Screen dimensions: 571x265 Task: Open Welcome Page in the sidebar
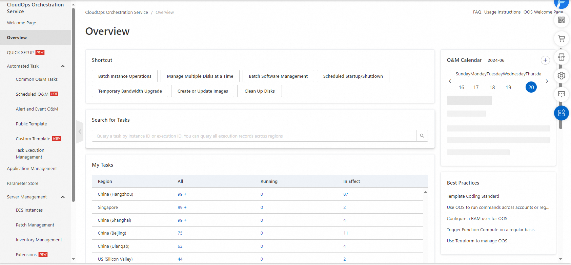pyautogui.click(x=21, y=23)
